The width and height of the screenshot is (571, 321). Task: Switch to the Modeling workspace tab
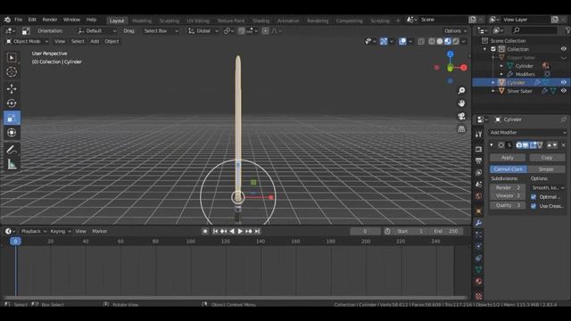[142, 21]
